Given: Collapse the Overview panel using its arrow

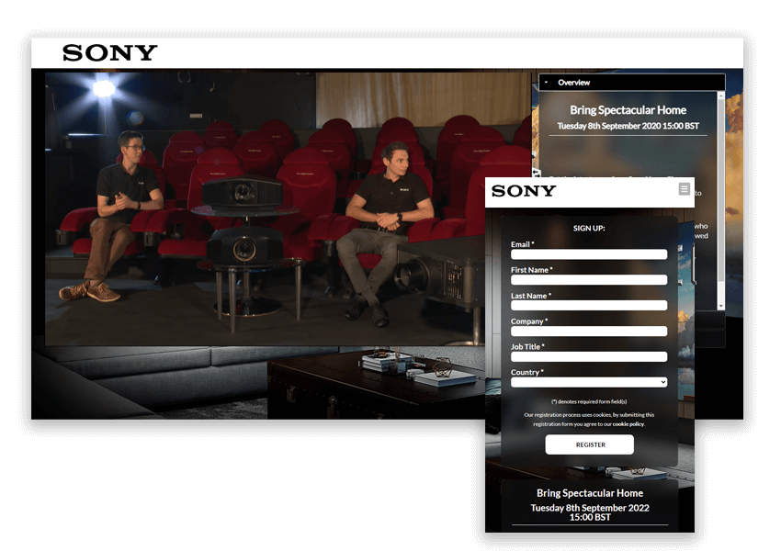Looking at the screenshot, I should pos(547,83).
